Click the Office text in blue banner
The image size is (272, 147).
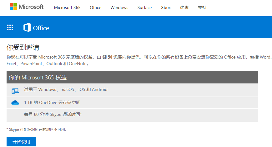41,28
